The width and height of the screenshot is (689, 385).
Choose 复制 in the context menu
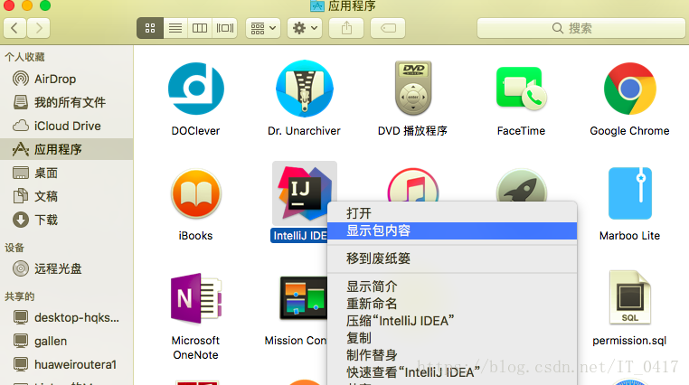tap(452, 338)
